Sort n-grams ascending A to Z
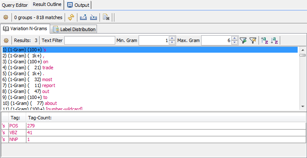307x158 pixels. point(264,40)
